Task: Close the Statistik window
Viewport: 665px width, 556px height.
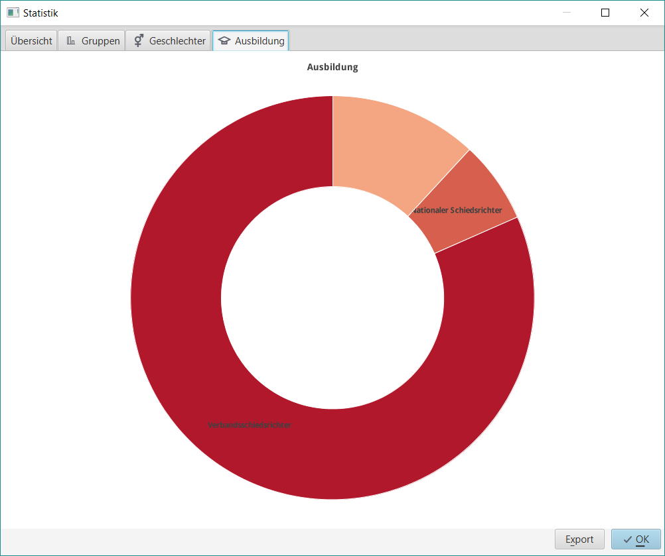Action: point(644,13)
